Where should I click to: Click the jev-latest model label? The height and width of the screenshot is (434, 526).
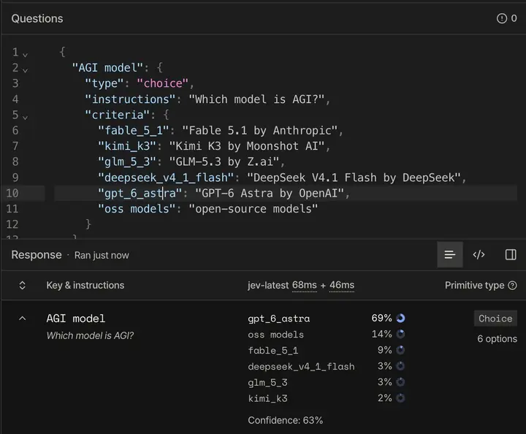(268, 285)
